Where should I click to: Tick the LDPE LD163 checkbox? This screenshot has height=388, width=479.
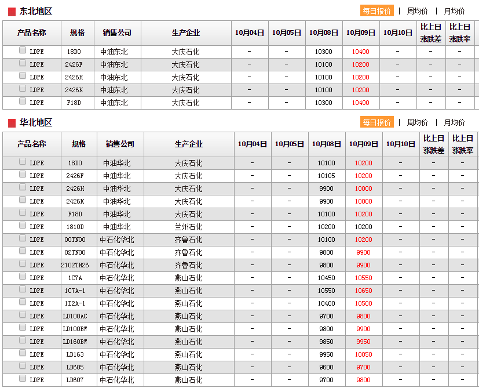[23, 353]
